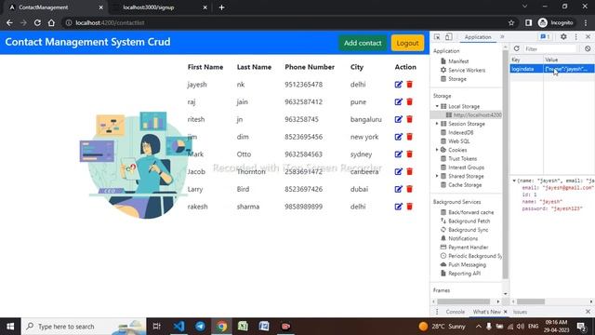Bookmark this page with star icon
This screenshot has height=335, width=595.
pyautogui.click(x=511, y=22)
